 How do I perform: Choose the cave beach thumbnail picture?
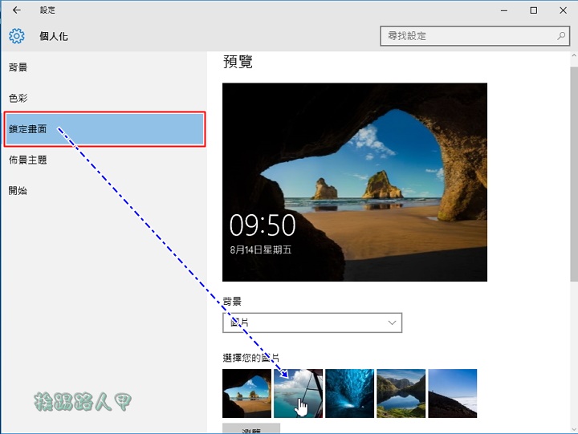tap(246, 393)
